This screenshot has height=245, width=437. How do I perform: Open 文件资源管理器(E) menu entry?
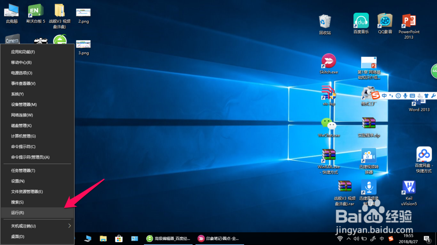[37, 192]
